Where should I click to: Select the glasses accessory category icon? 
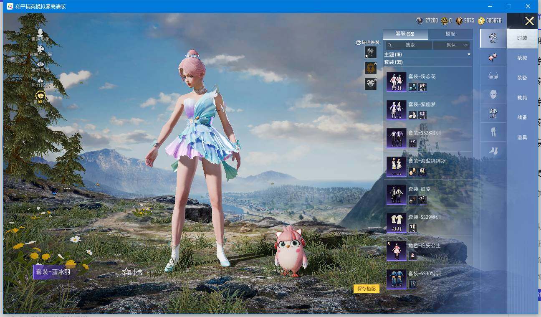point(493,76)
